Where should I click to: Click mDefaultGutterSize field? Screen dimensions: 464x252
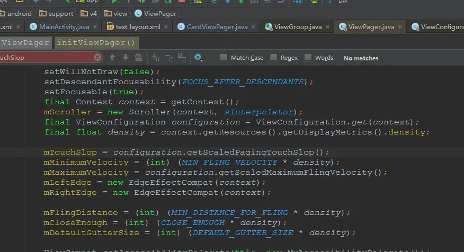point(91,233)
